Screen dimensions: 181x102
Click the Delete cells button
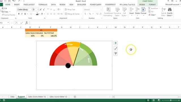137,12
